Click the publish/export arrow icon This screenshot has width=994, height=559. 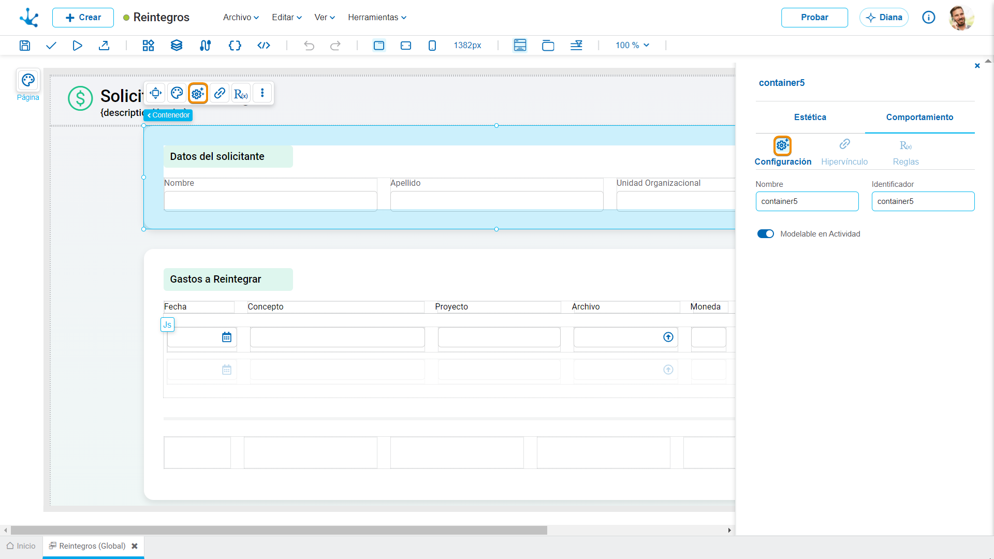point(104,46)
